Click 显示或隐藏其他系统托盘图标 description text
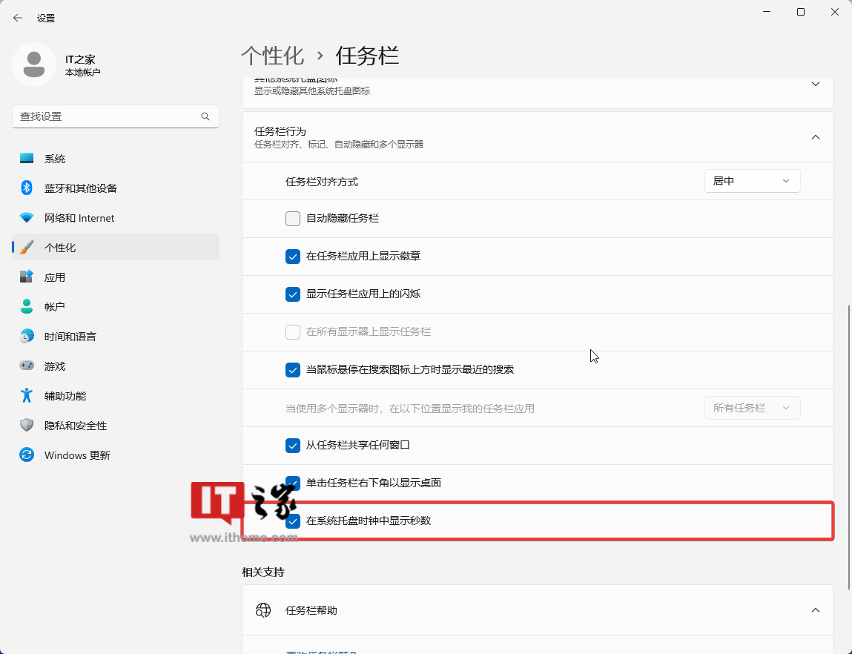852x654 pixels. [312, 90]
